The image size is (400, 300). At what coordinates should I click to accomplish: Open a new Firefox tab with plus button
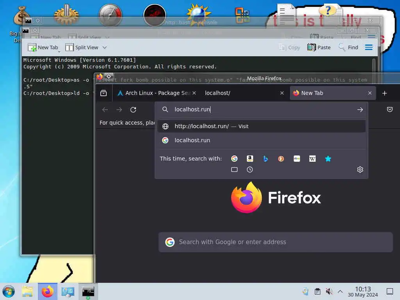coord(384,93)
